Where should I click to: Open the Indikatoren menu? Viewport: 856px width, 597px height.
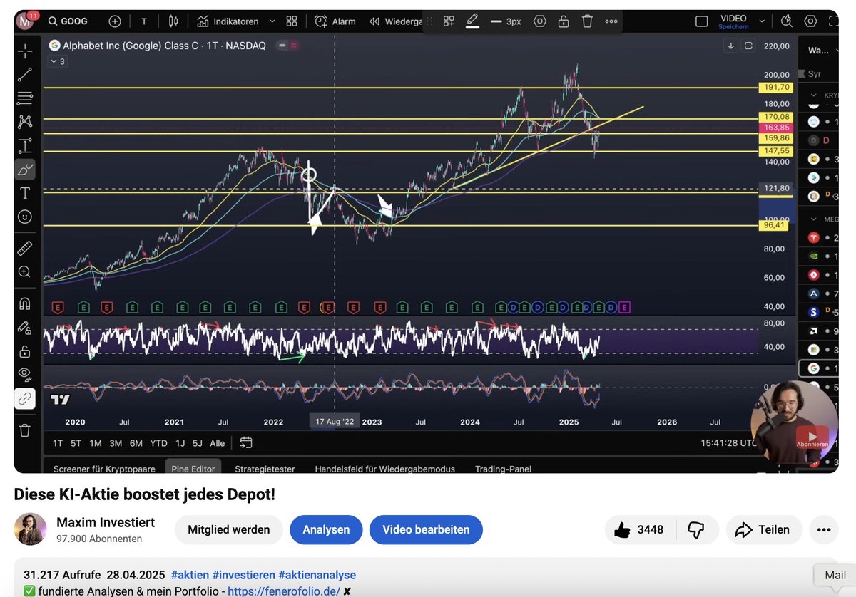[228, 21]
